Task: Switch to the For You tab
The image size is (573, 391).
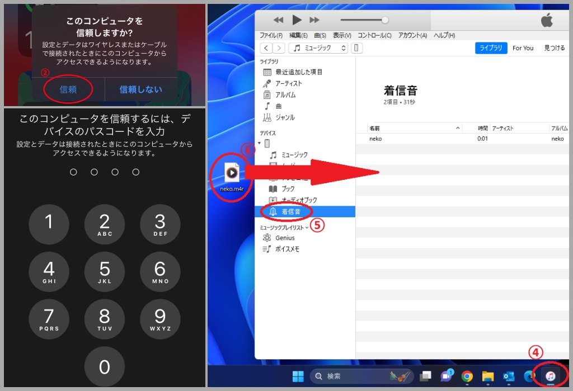Action: click(x=523, y=48)
